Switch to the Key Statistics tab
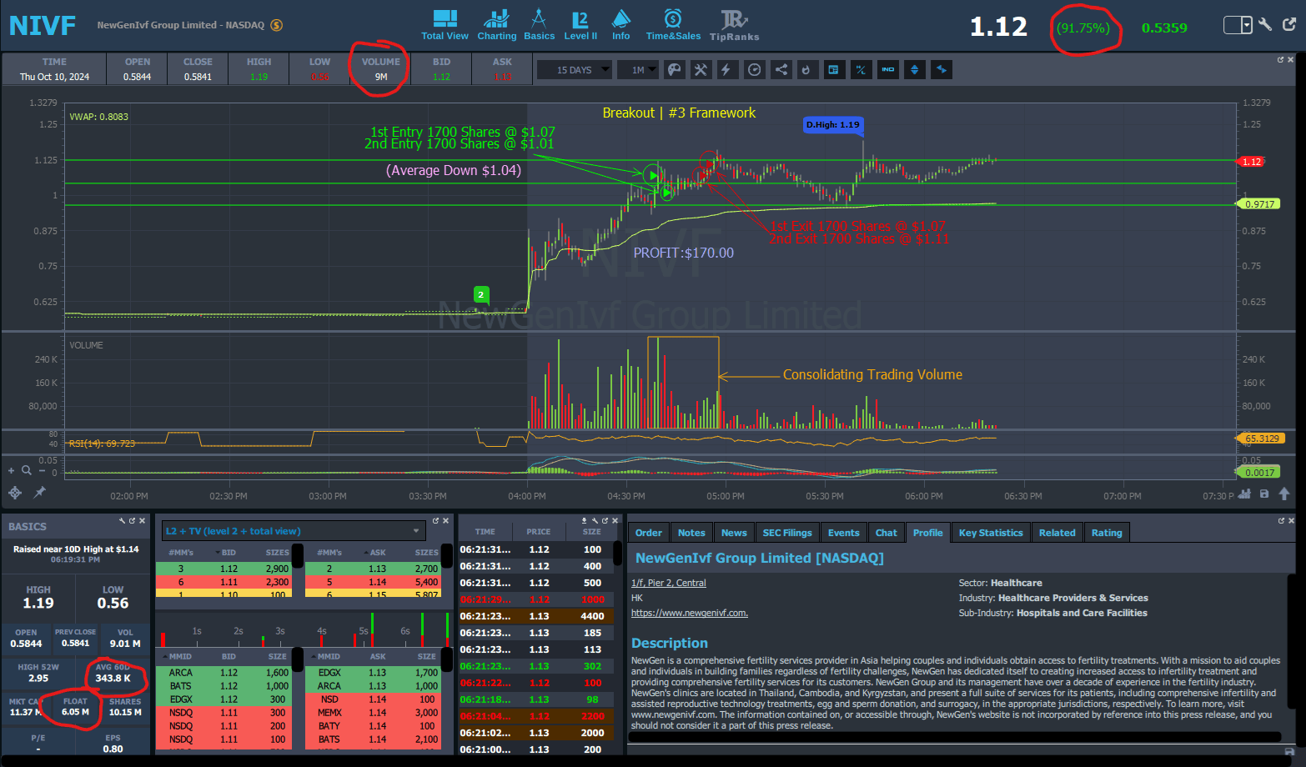This screenshot has height=767, width=1306. (990, 532)
